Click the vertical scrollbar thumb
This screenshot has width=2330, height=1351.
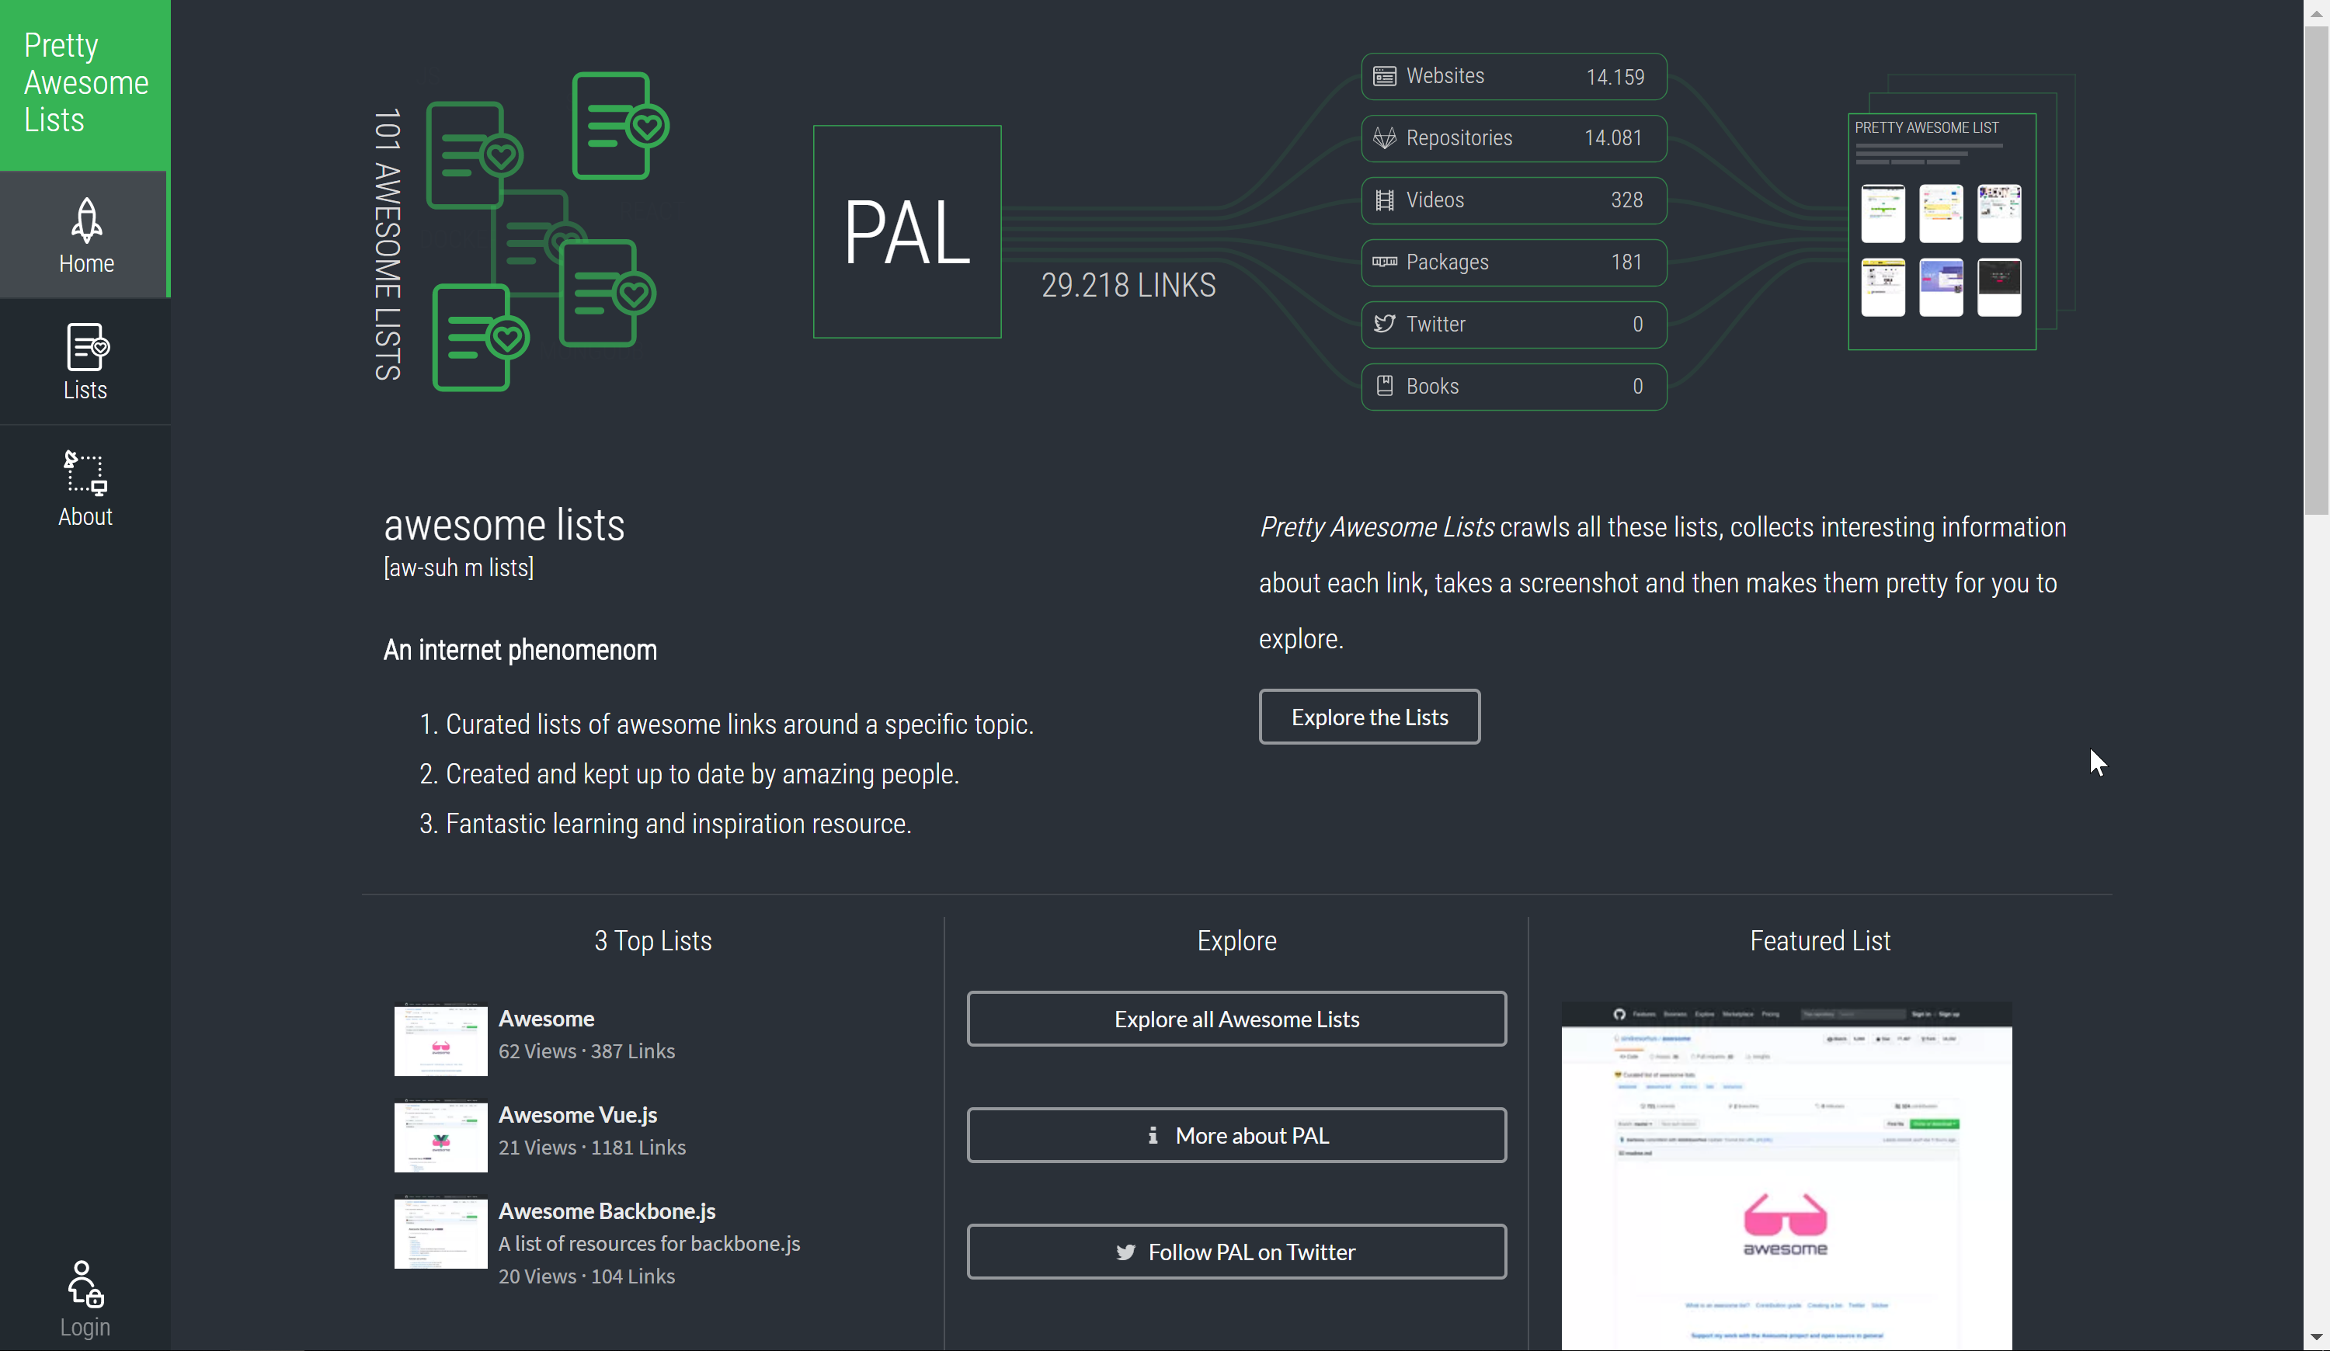click(x=2316, y=270)
